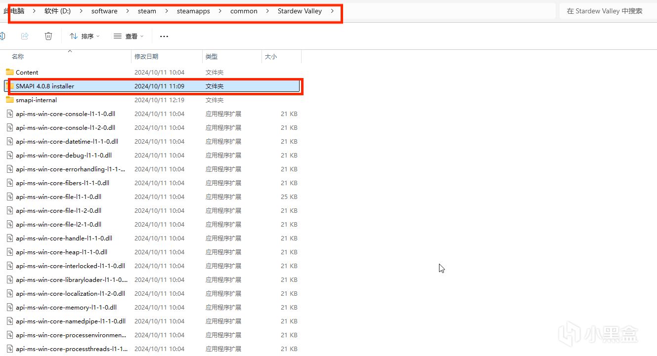Sort by the 大小 column header
This screenshot has height=356, width=657.
[271, 57]
